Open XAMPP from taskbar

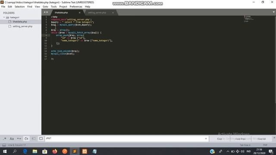(85, 151)
